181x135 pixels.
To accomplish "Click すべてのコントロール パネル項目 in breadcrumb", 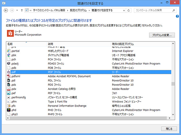I will (49, 10).
